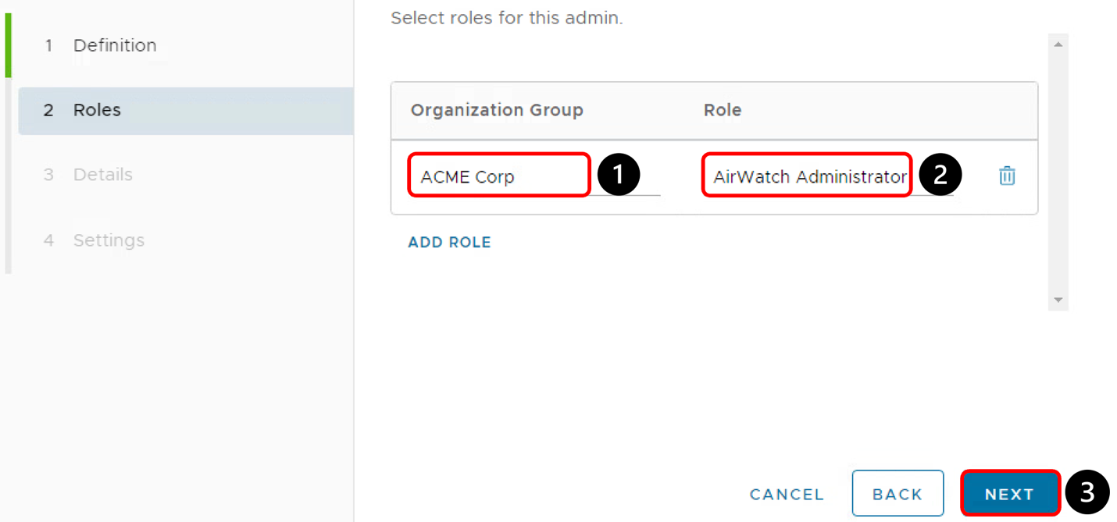This screenshot has height=522, width=1117.
Task: Click the black number 1 callout badge
Action: [x=618, y=175]
